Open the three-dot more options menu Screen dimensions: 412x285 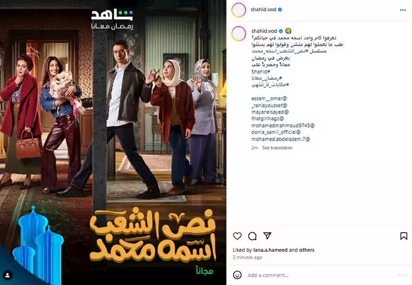[403, 10]
